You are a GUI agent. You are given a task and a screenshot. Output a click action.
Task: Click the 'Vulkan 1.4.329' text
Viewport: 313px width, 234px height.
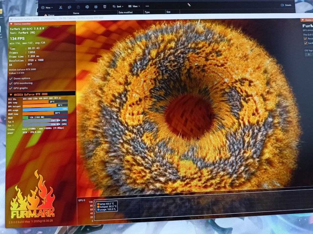coord(16,73)
